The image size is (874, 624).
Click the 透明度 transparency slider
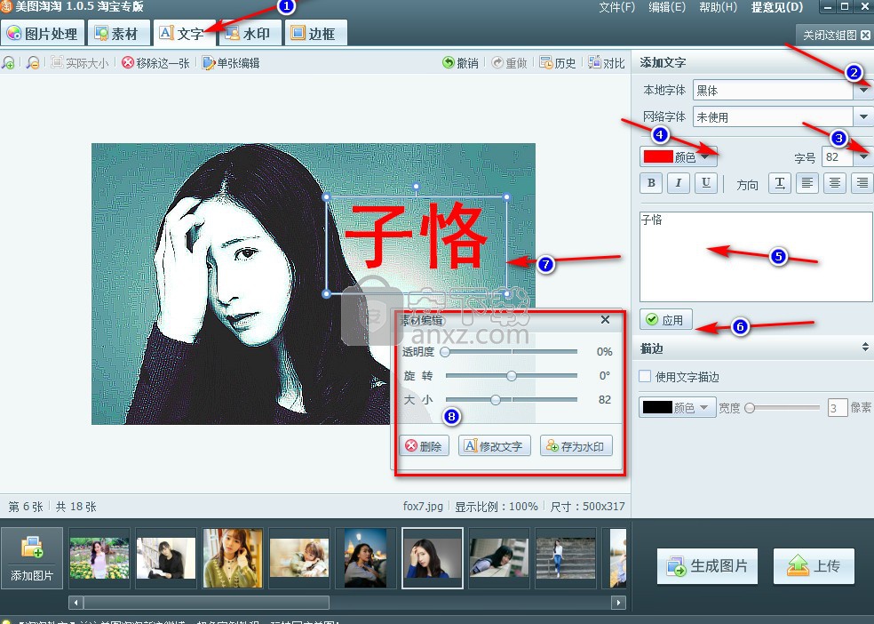511,351
